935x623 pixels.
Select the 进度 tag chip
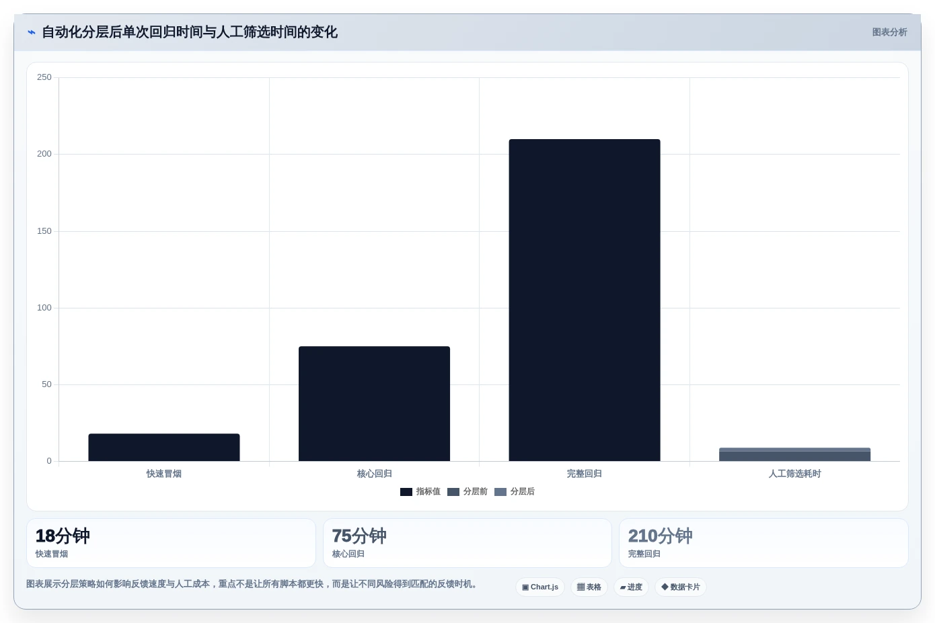tap(631, 587)
